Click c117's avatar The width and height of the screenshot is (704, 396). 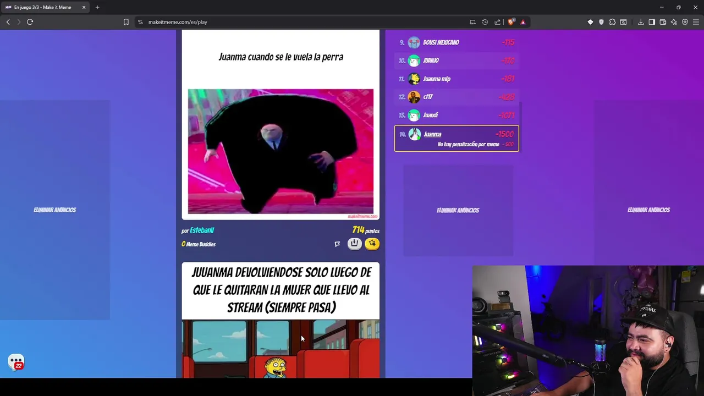click(x=414, y=97)
